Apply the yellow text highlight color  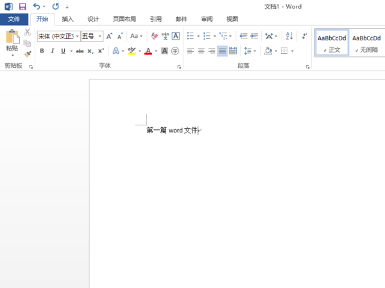tap(132, 51)
